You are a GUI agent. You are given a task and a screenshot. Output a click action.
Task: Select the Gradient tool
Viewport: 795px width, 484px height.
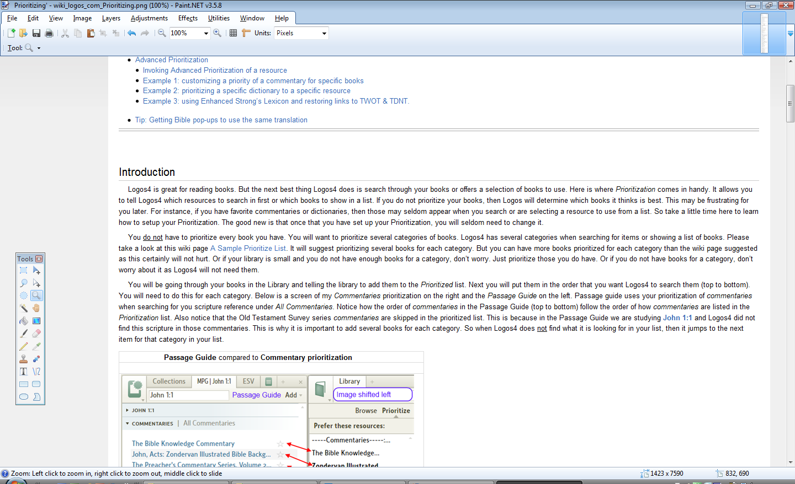click(36, 321)
